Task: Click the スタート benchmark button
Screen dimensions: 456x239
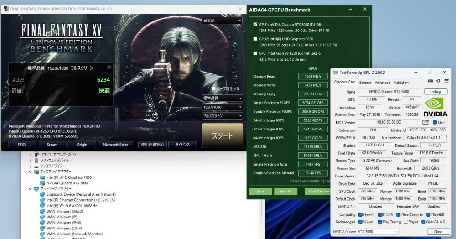Action: [223, 135]
